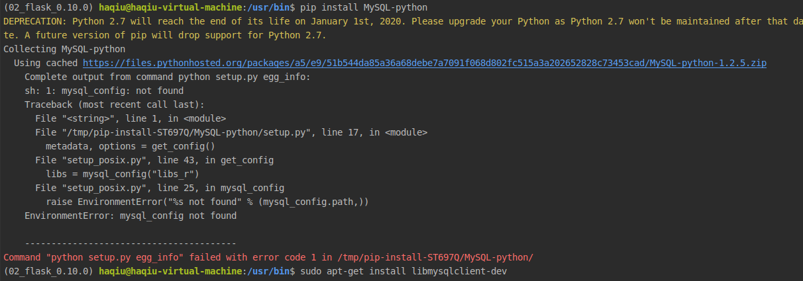803x281 pixels.
Task: Click the 'pip install MySQL-python' command text
Action: pos(364,7)
